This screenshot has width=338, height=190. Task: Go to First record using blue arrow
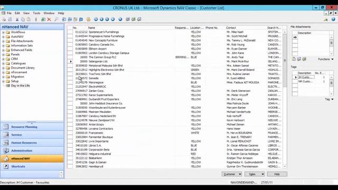click(x=96, y=20)
